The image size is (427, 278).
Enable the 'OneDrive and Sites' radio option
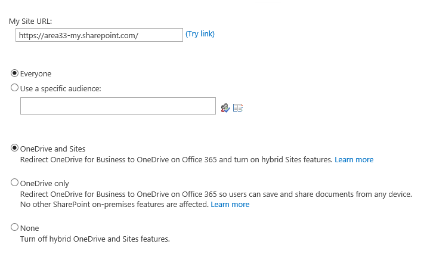[x=15, y=148]
